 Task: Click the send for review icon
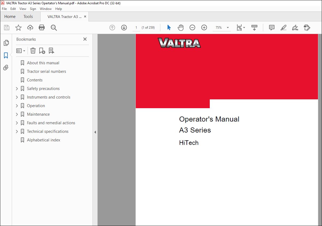click(x=307, y=28)
